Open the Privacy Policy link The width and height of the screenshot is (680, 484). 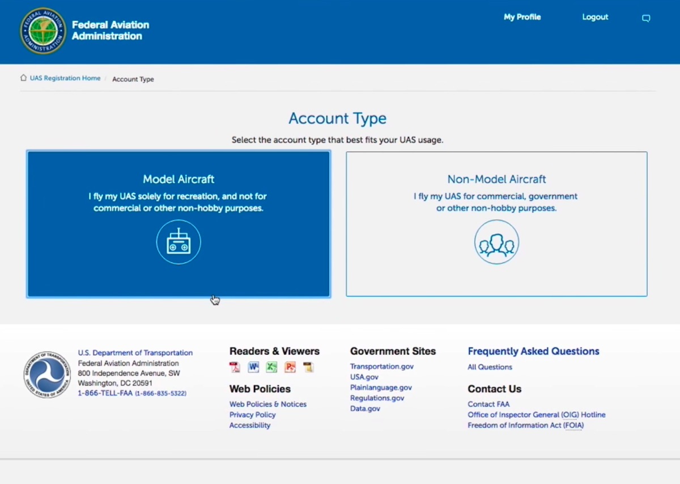[253, 415]
